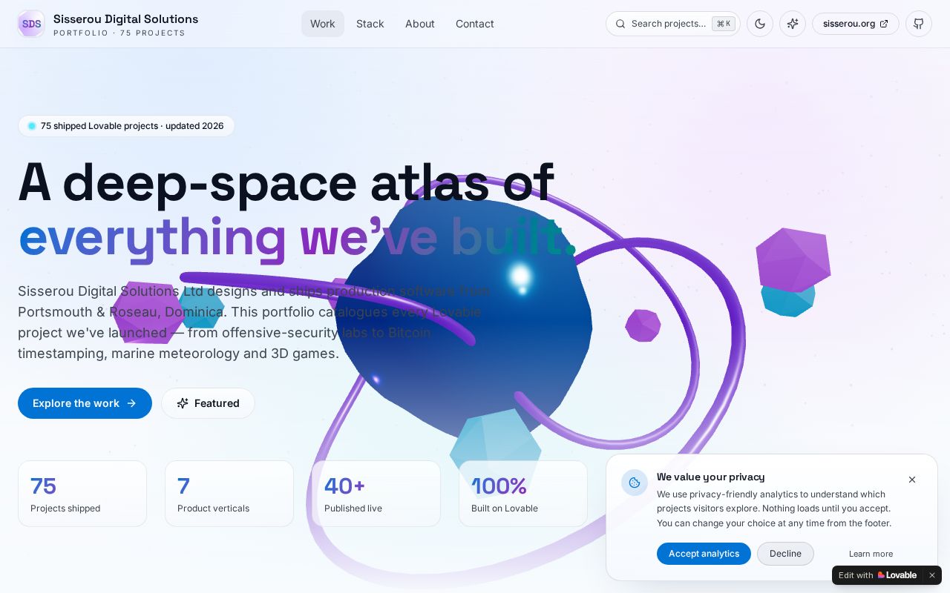Image resolution: width=950 pixels, height=593 pixels.
Task: Click the cookie icon in privacy banner
Action: tap(635, 483)
